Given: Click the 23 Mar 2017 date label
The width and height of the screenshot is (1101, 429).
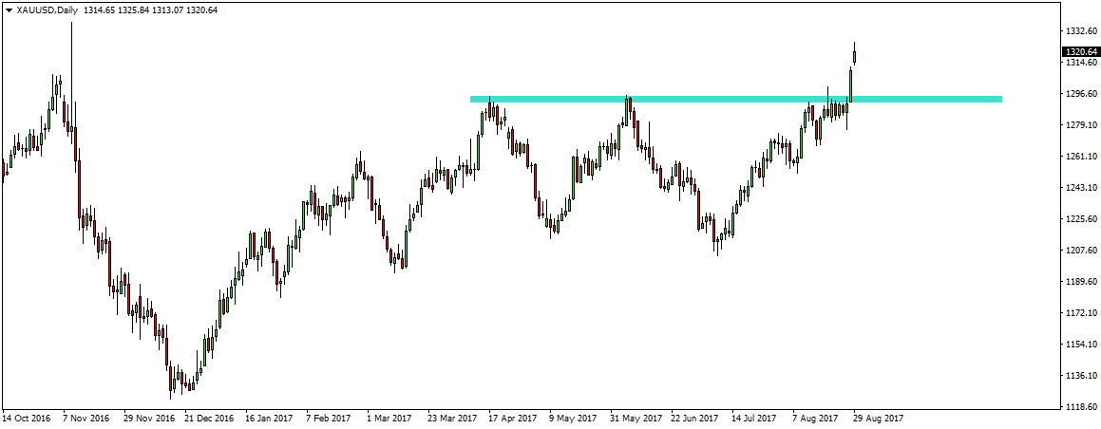Looking at the screenshot, I should 453,419.
